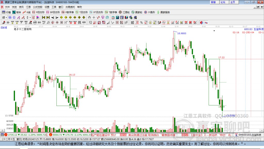Open the 设置 menu
This screenshot has width=264, height=149.
(47, 7)
